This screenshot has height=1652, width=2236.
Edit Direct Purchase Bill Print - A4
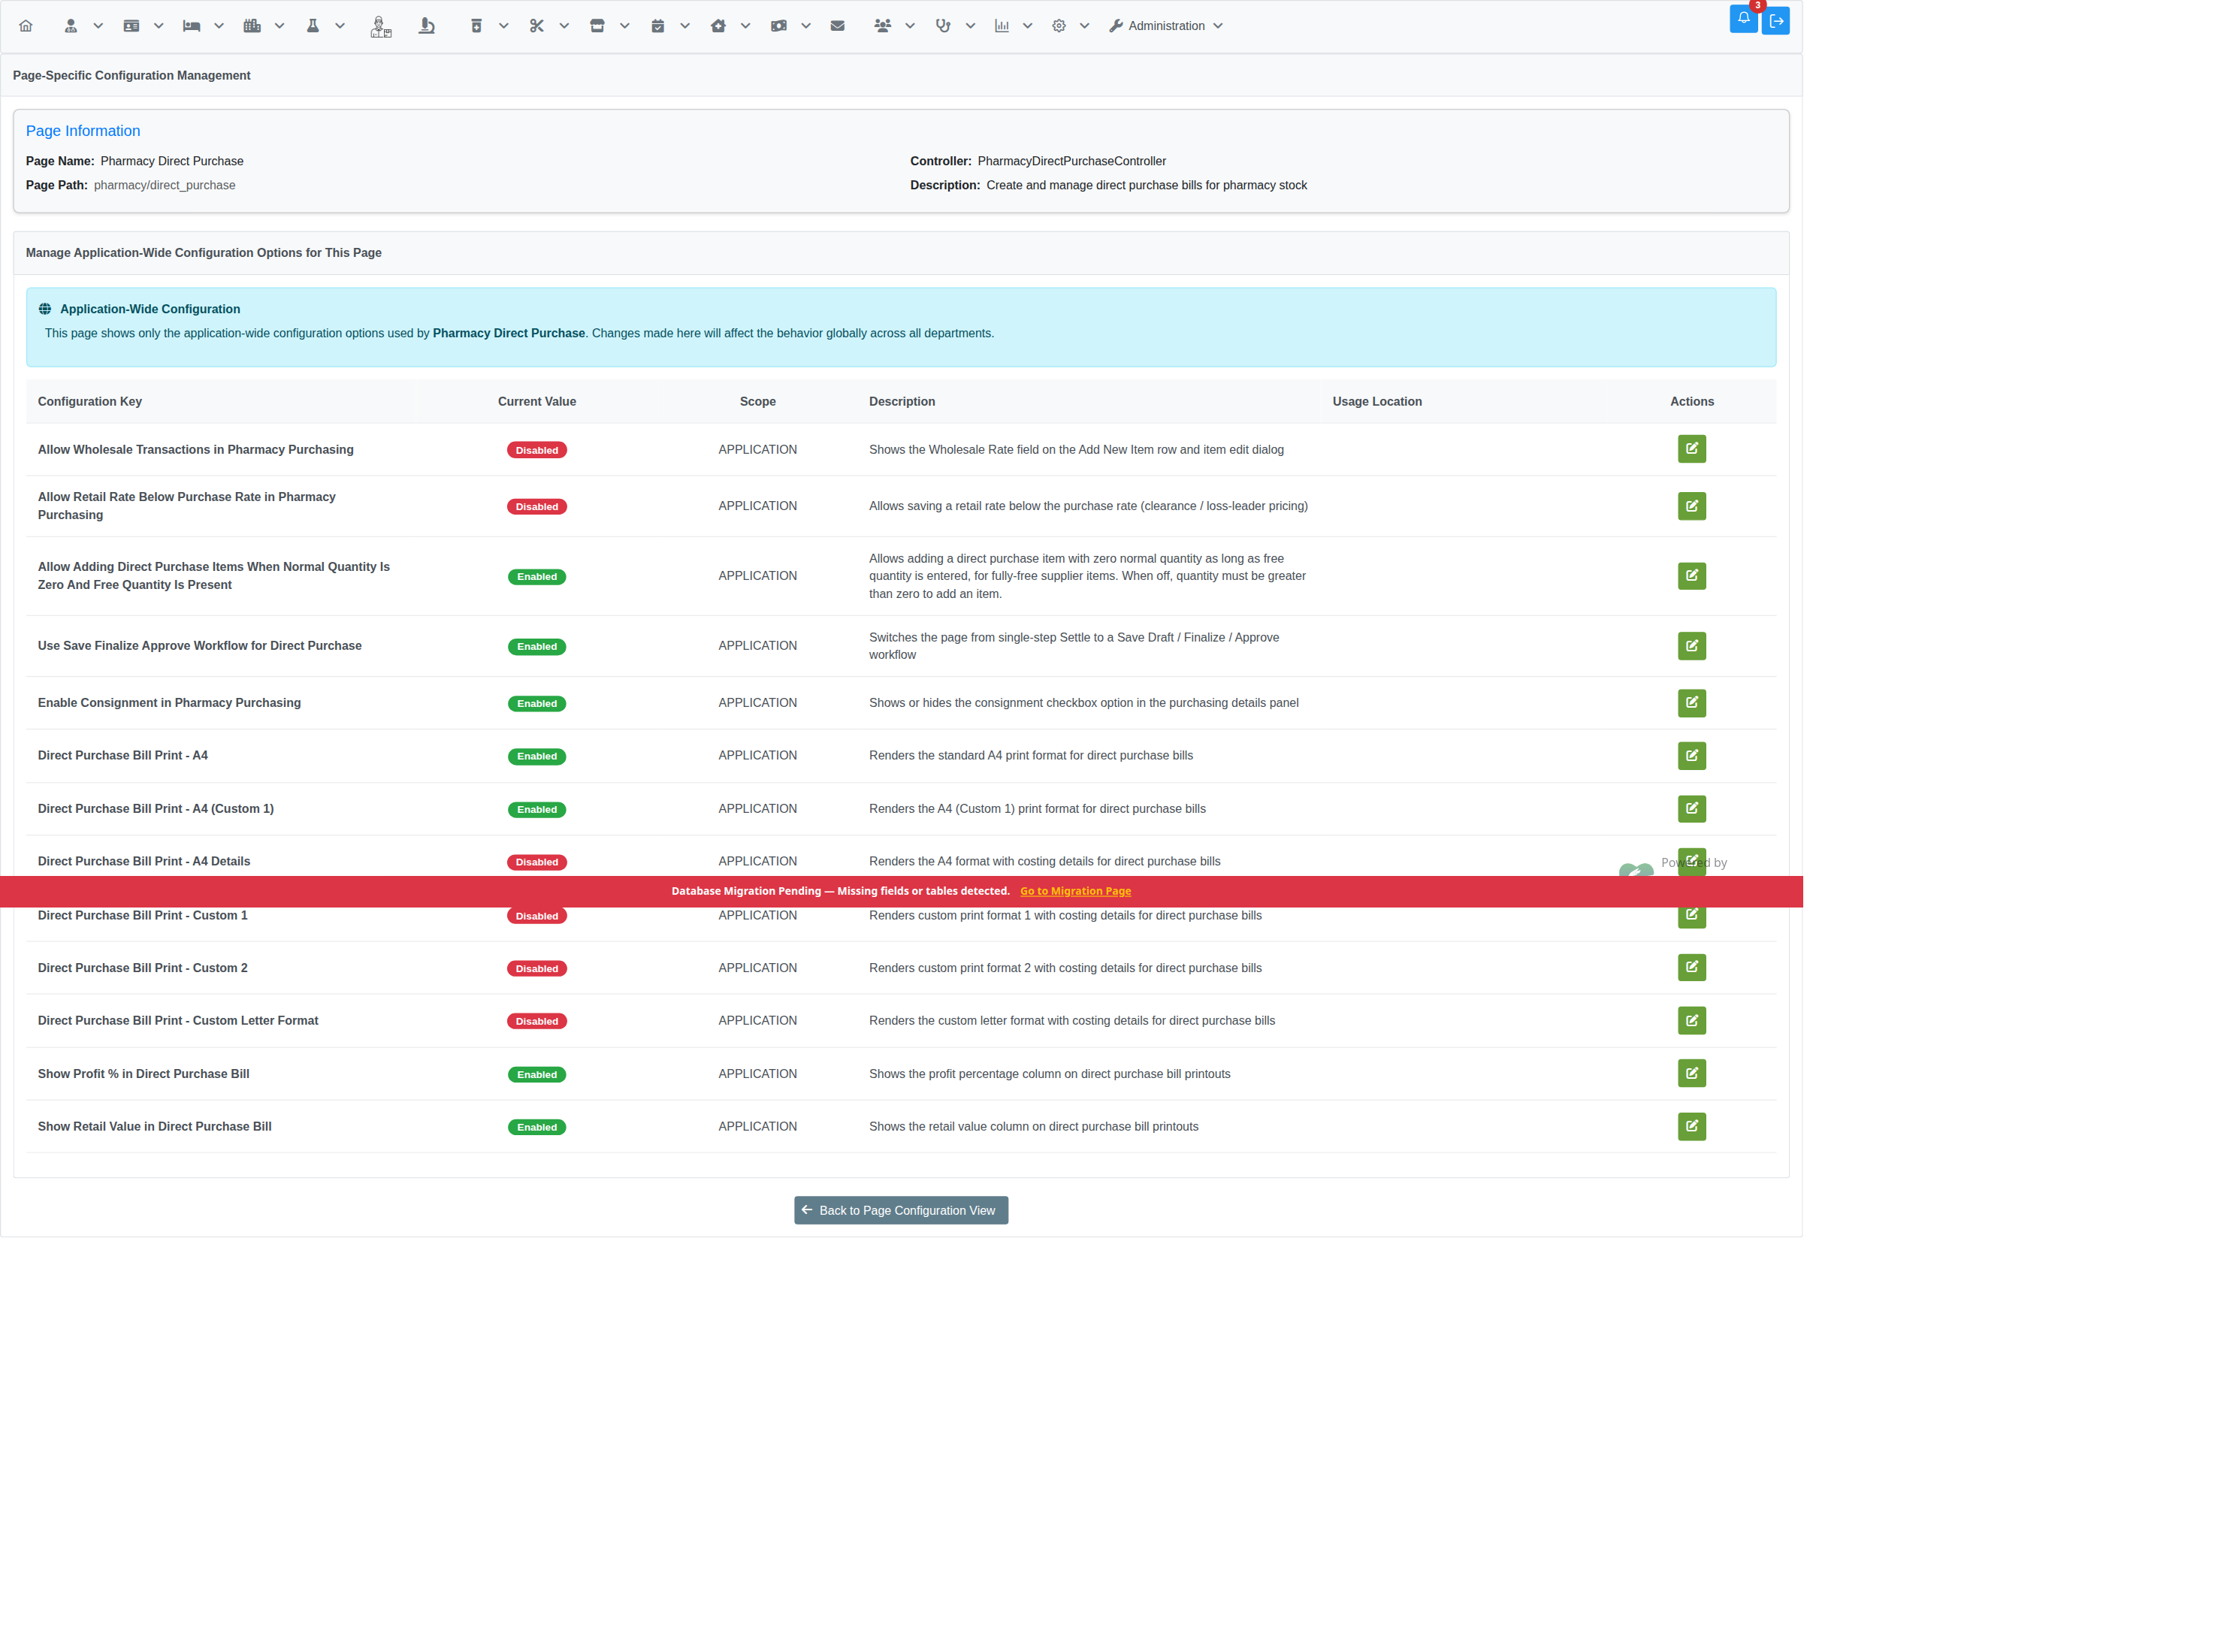click(x=1692, y=756)
